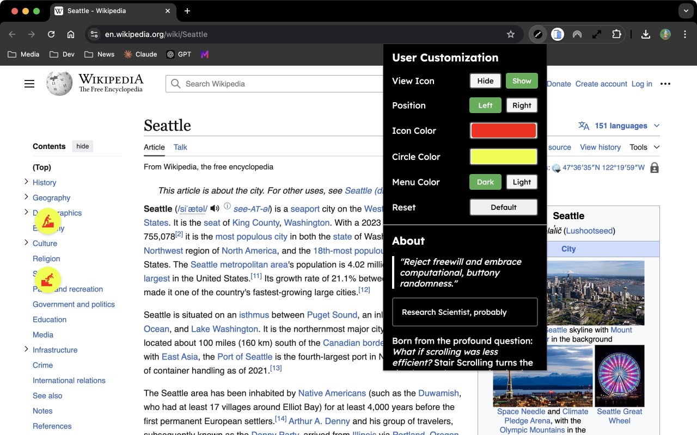
Task: Pick the yellow Circle Color swatch
Action: coord(504,157)
